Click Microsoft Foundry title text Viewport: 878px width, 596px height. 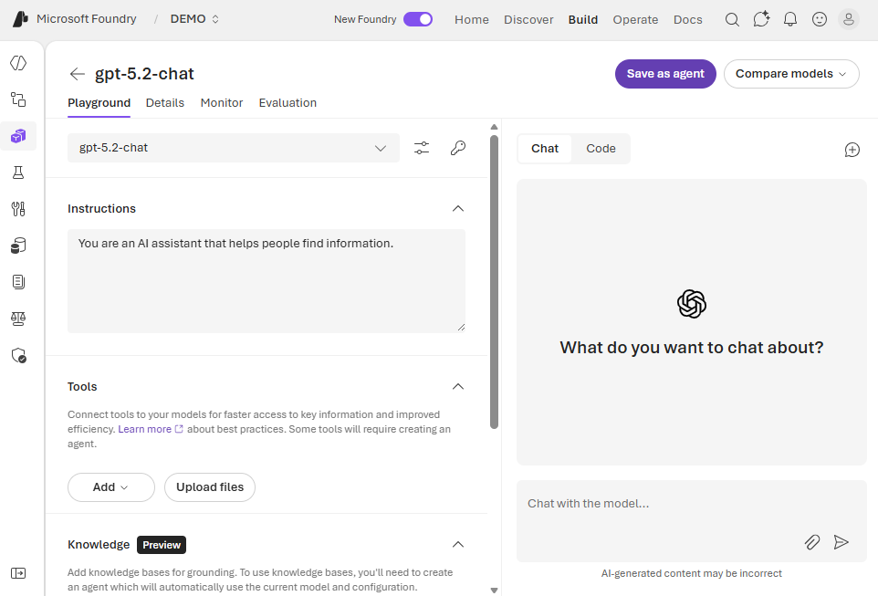(x=86, y=19)
